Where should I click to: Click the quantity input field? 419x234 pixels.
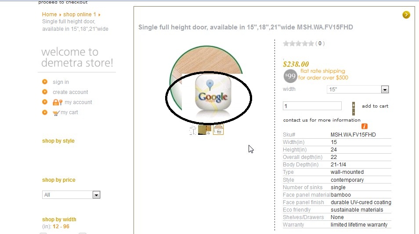(x=312, y=106)
